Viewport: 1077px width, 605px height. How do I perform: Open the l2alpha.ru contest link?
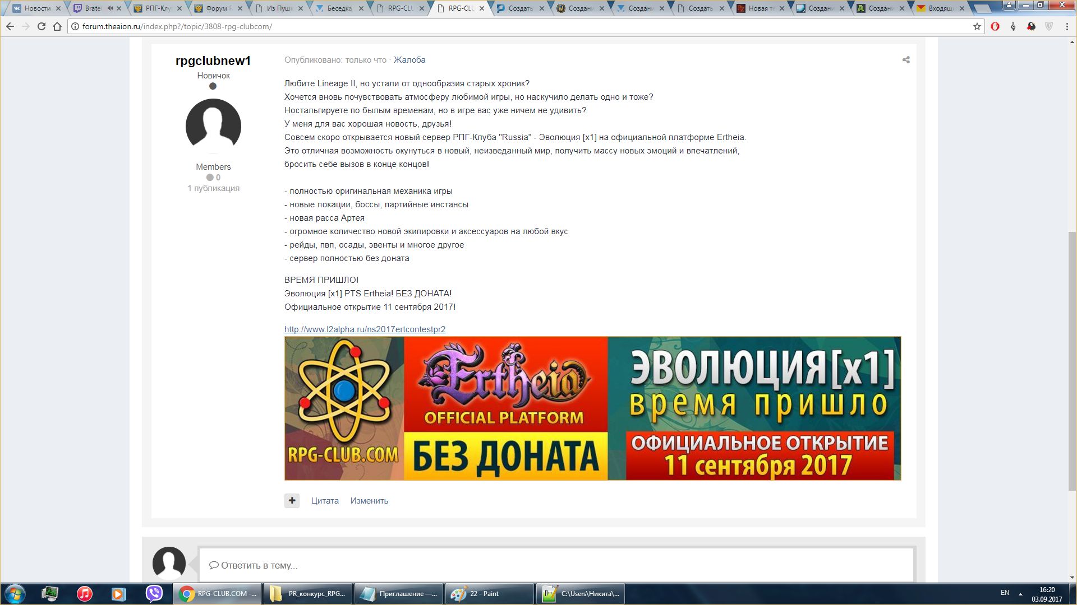pos(365,329)
